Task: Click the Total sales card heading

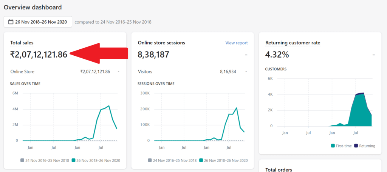Action: (24, 43)
